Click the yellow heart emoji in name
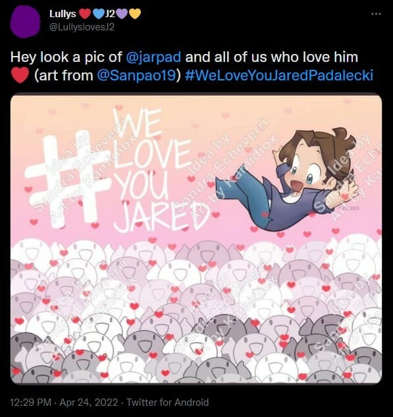Image resolution: width=393 pixels, height=417 pixels. (x=135, y=14)
